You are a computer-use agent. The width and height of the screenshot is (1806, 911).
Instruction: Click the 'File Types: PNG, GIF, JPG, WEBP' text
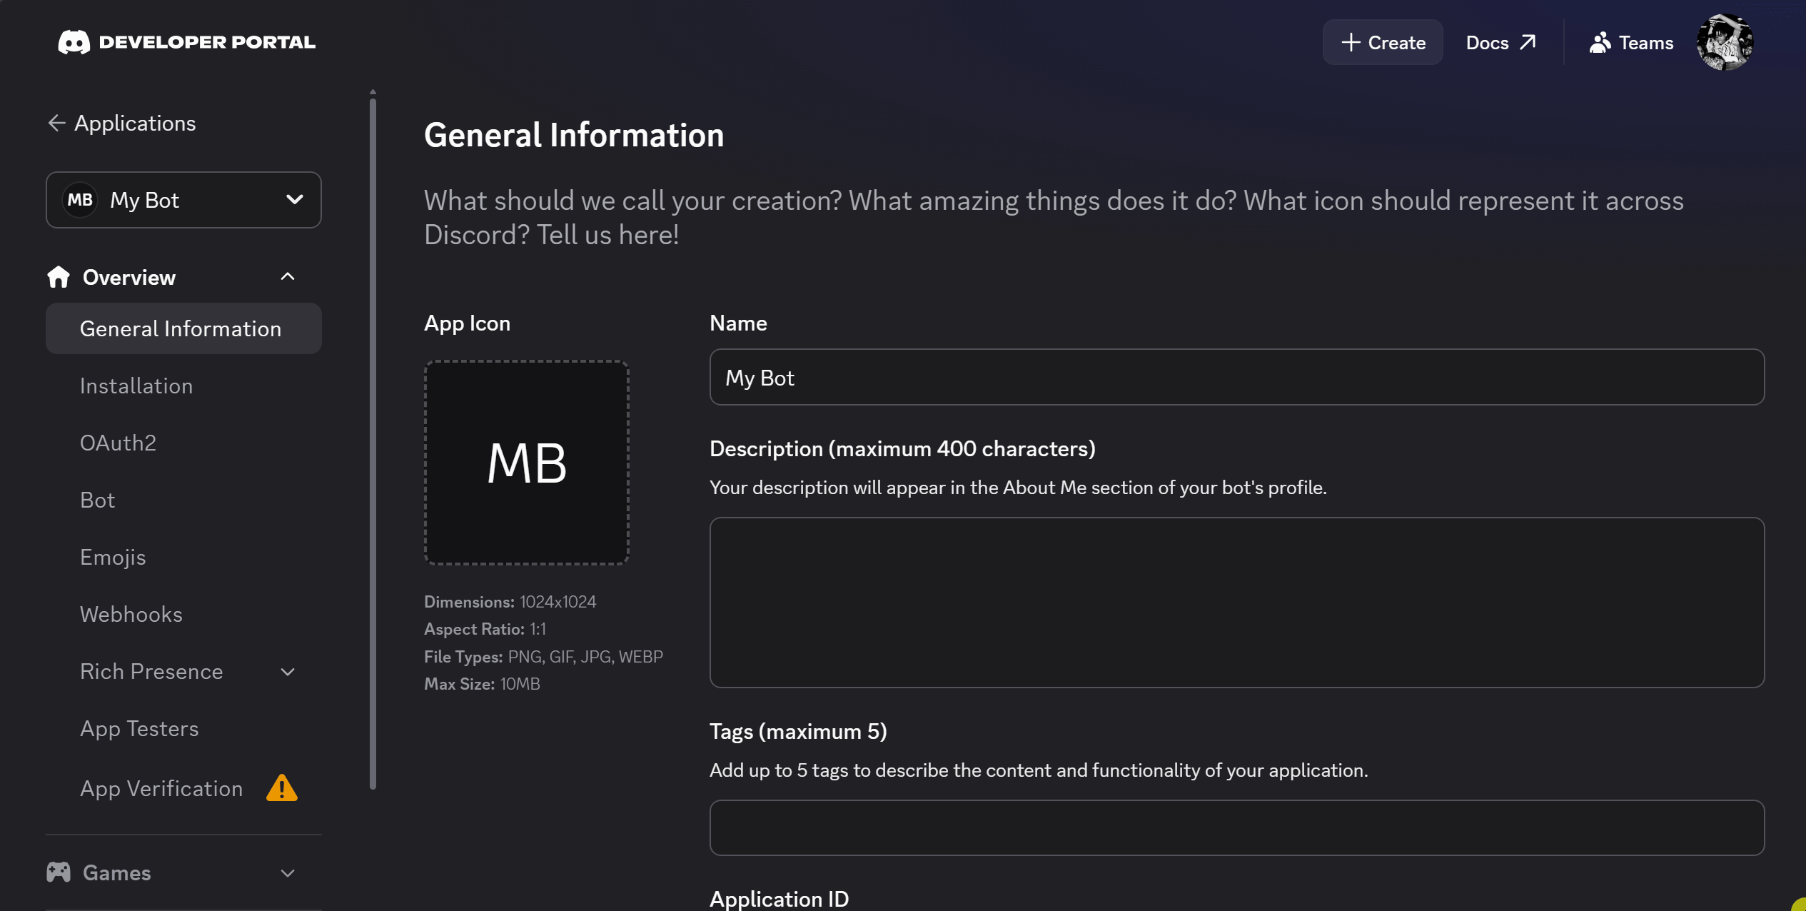(543, 656)
